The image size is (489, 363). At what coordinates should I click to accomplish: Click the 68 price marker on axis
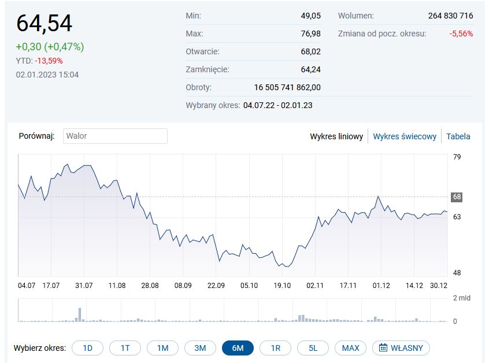tap(457, 197)
